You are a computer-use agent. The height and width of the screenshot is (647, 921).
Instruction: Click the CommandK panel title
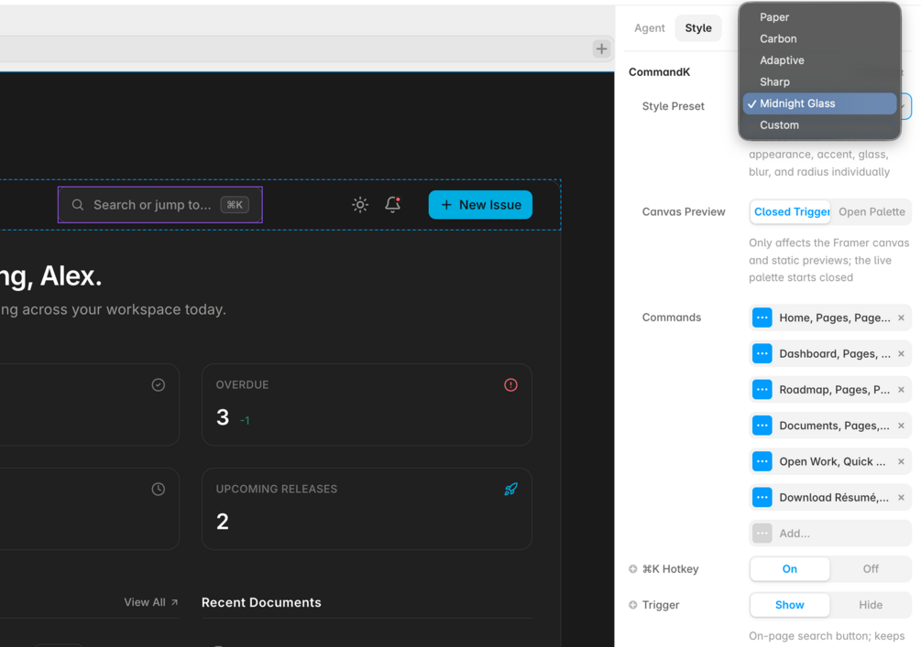[659, 72]
